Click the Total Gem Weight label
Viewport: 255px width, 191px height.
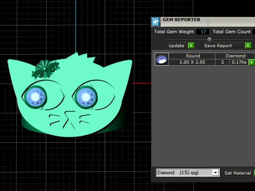[x=174, y=32]
